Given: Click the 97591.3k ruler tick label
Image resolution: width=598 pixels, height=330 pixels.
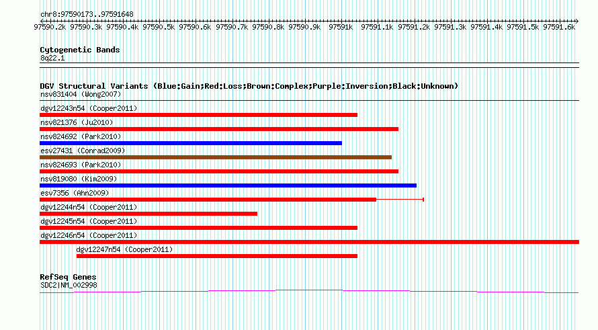Looking at the screenshot, I should [450, 27].
